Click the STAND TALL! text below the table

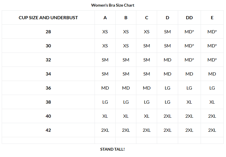(x=112, y=149)
